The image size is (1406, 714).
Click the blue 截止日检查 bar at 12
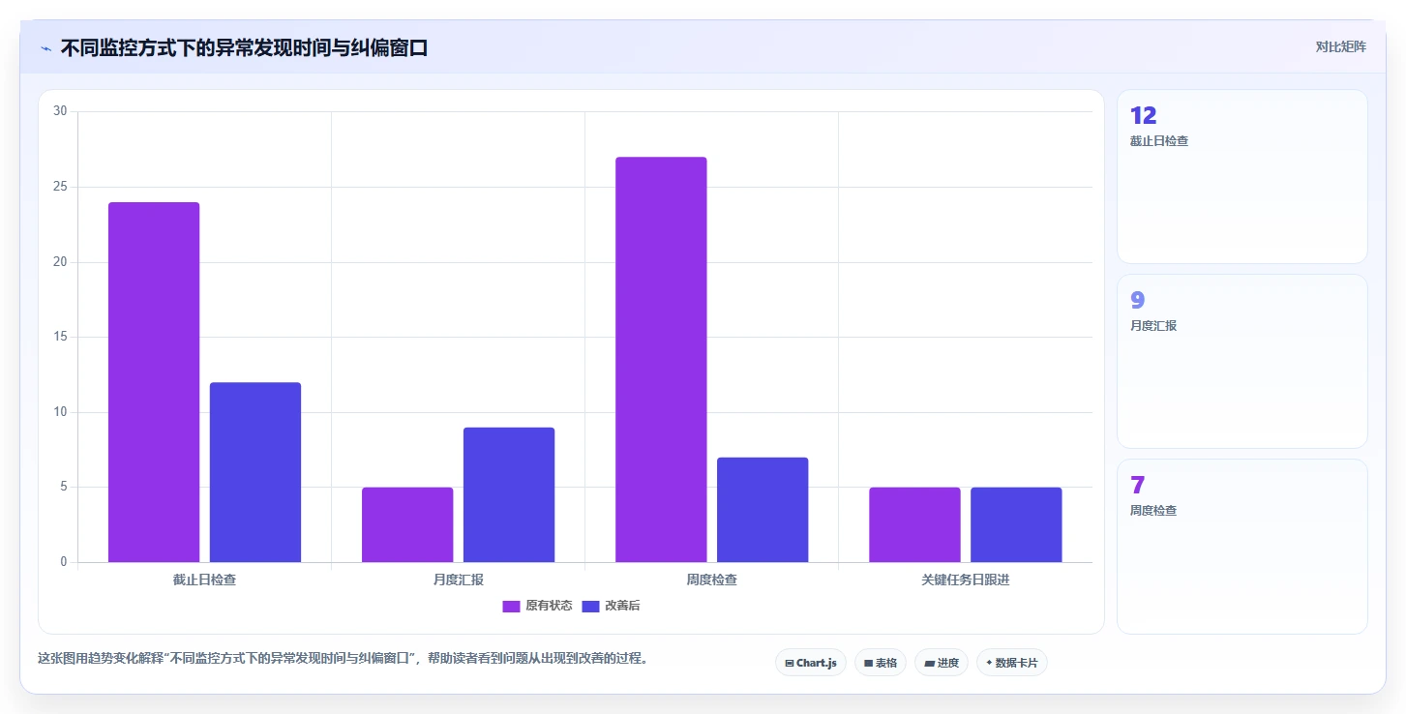coord(255,472)
